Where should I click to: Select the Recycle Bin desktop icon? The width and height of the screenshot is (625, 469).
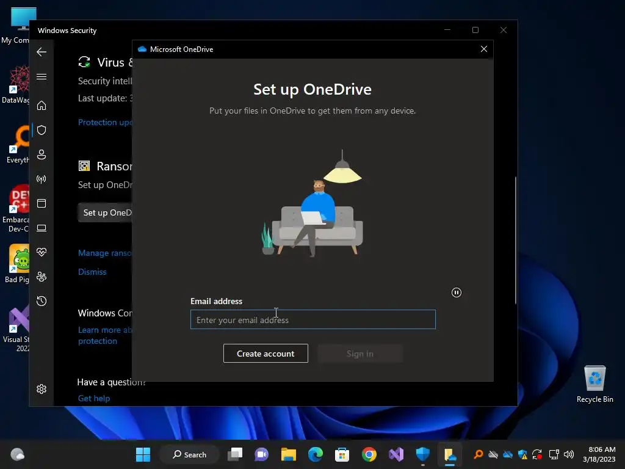[x=594, y=384]
